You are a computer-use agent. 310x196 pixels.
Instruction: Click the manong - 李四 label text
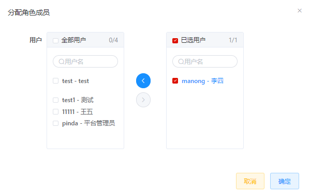click(202, 81)
